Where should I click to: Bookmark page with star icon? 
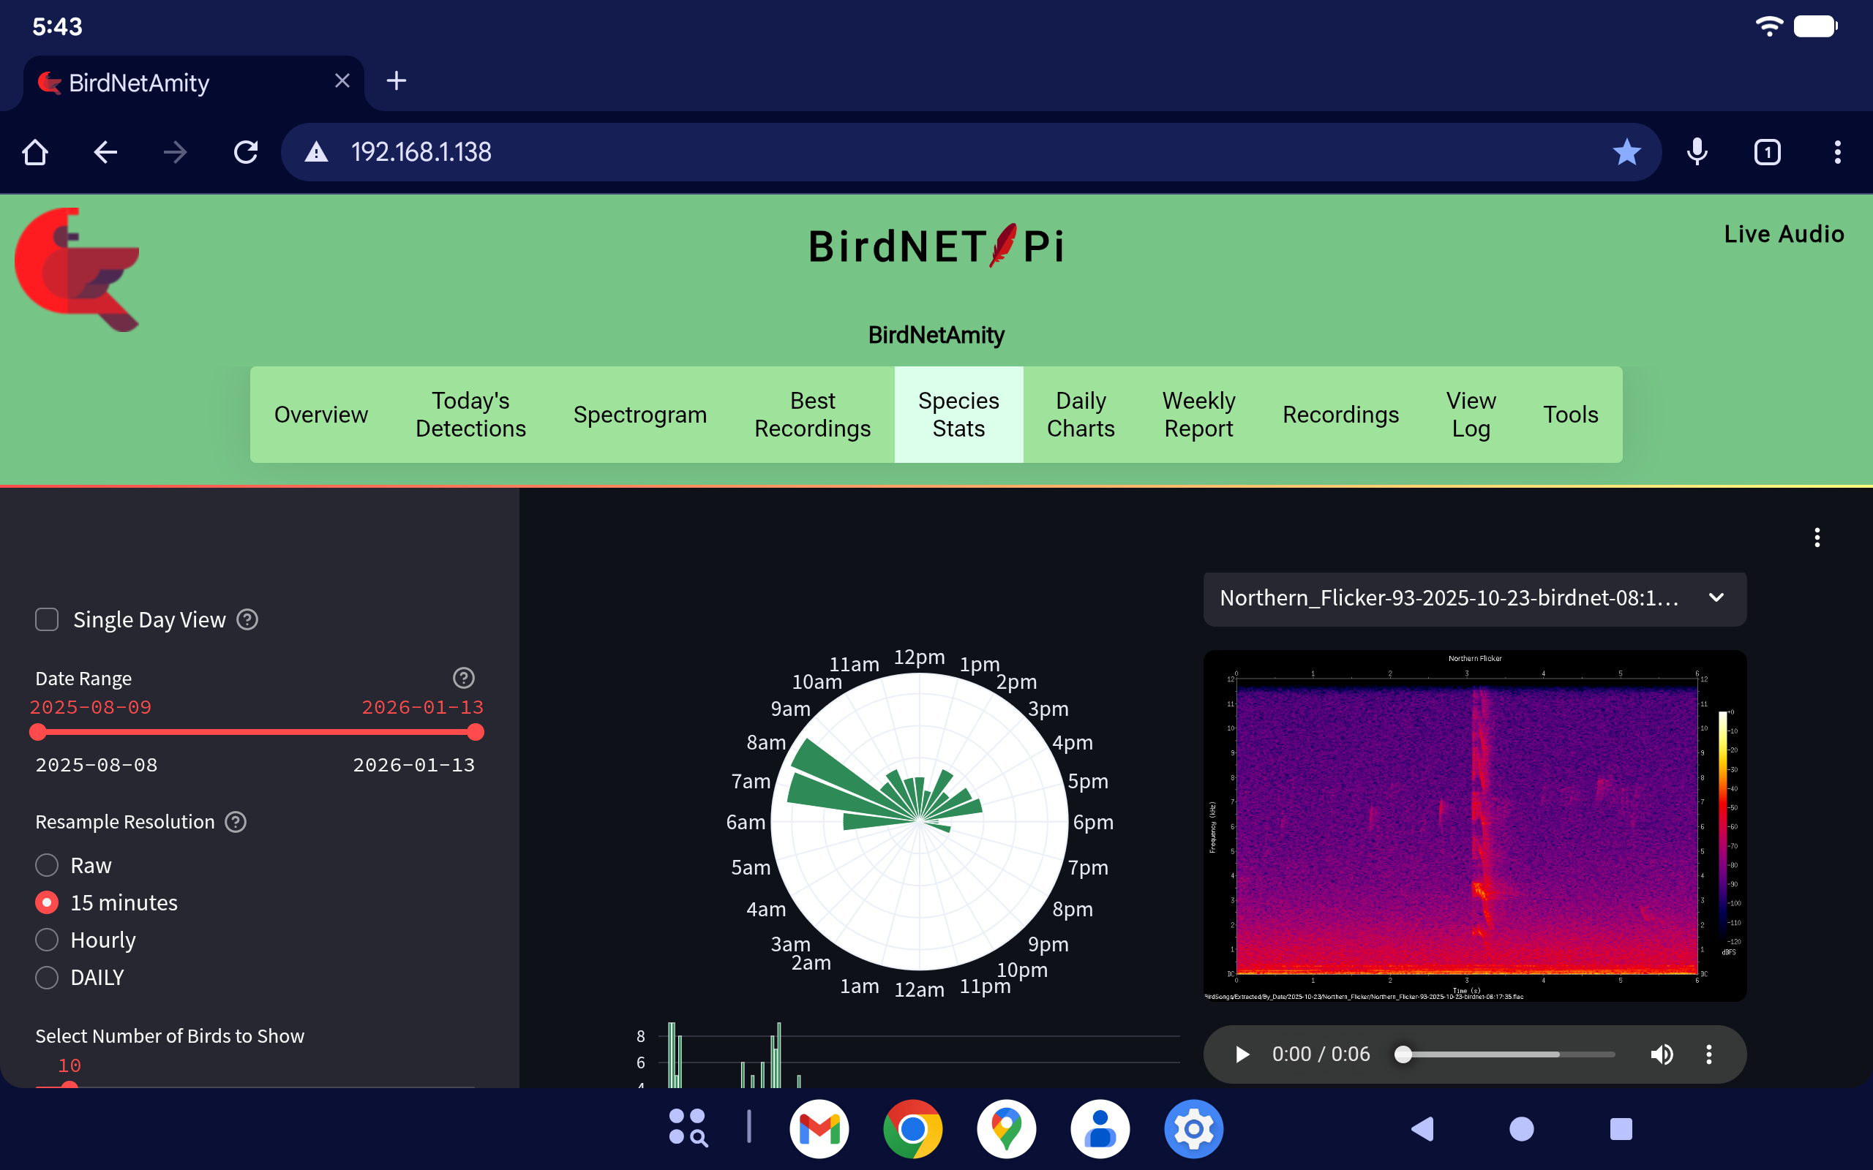[x=1626, y=152]
